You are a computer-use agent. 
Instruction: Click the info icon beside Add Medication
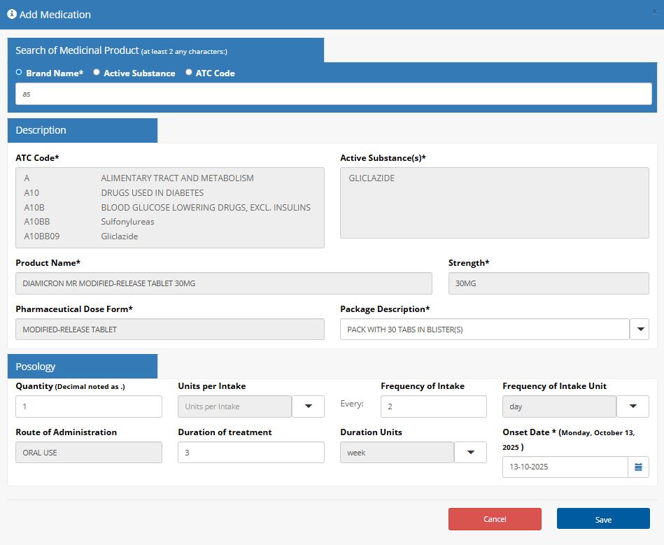[x=12, y=14]
